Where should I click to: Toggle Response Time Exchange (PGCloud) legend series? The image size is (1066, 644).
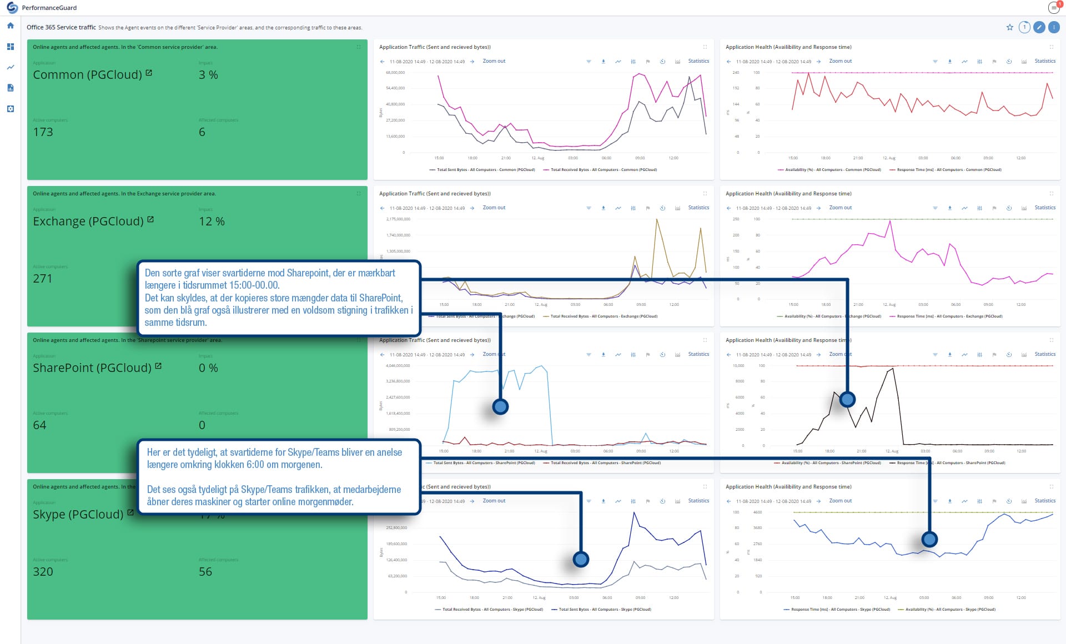[x=946, y=316]
